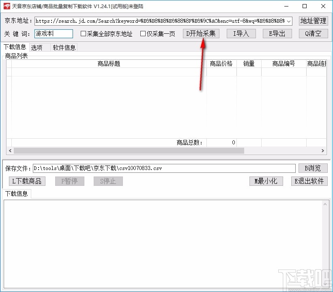
Task: Open the 地址管理 address manager
Action: click(313, 21)
